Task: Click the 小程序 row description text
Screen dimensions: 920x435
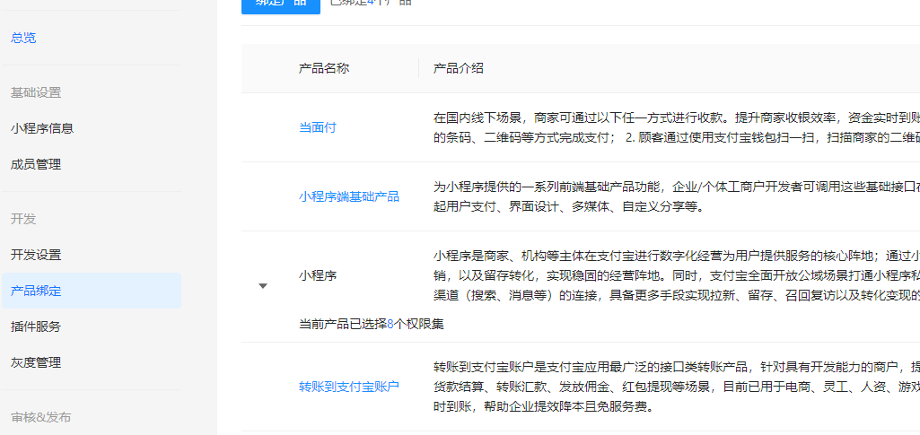Action: [x=677, y=275]
